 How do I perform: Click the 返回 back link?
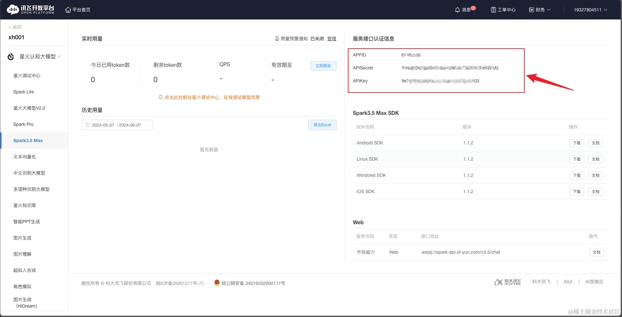[15, 27]
